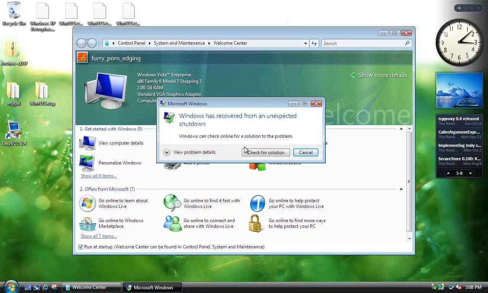Open the Recycle Bin desktop icon
Viewport: 488px width, 293px height.
[14, 14]
